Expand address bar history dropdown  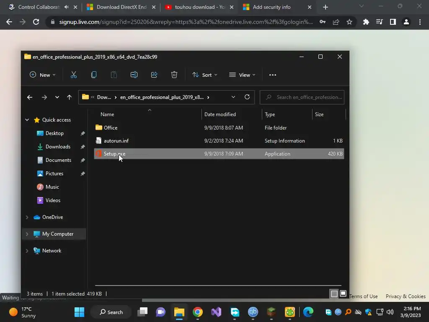coord(233,97)
